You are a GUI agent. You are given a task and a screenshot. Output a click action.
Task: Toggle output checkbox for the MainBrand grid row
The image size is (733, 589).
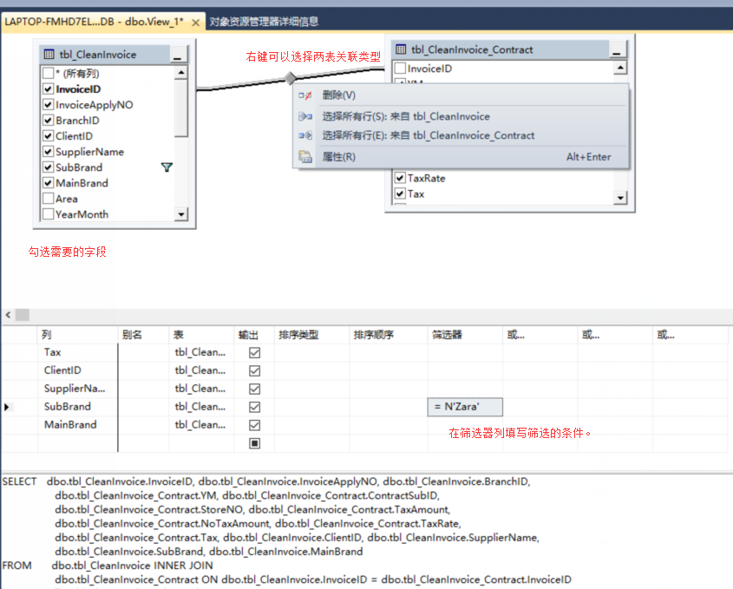[x=255, y=425]
